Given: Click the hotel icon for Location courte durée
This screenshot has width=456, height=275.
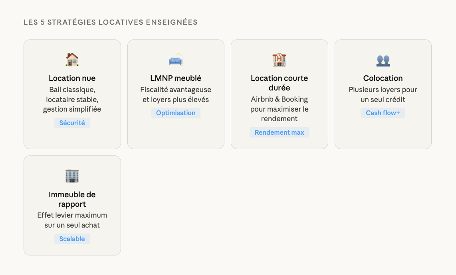Looking at the screenshot, I should point(280,60).
